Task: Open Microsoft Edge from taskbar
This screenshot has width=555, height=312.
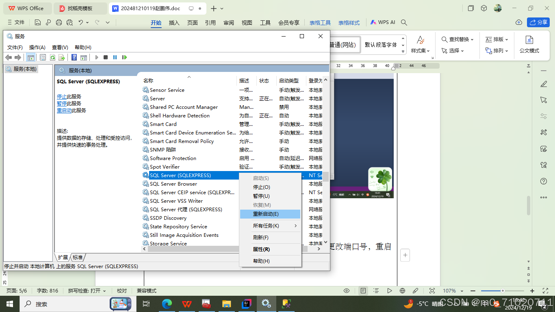Action: click(167, 303)
